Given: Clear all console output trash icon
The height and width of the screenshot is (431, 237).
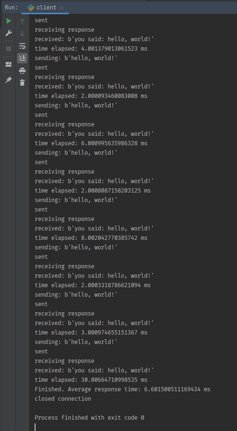Looking at the screenshot, I should click(22, 82).
